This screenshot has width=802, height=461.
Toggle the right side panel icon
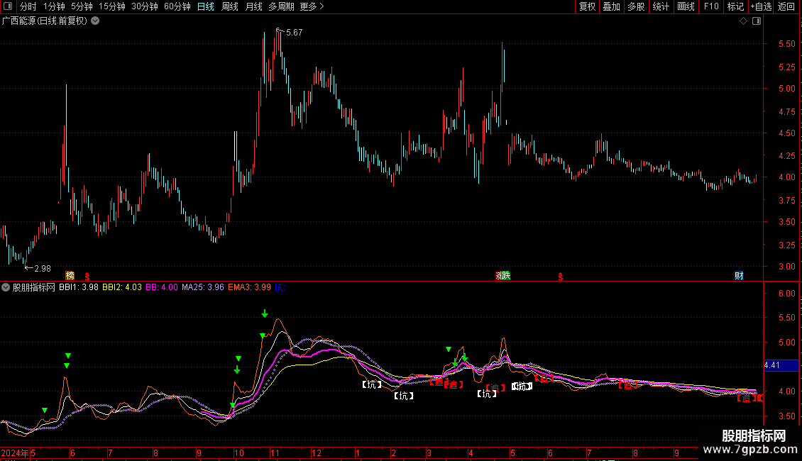757,21
